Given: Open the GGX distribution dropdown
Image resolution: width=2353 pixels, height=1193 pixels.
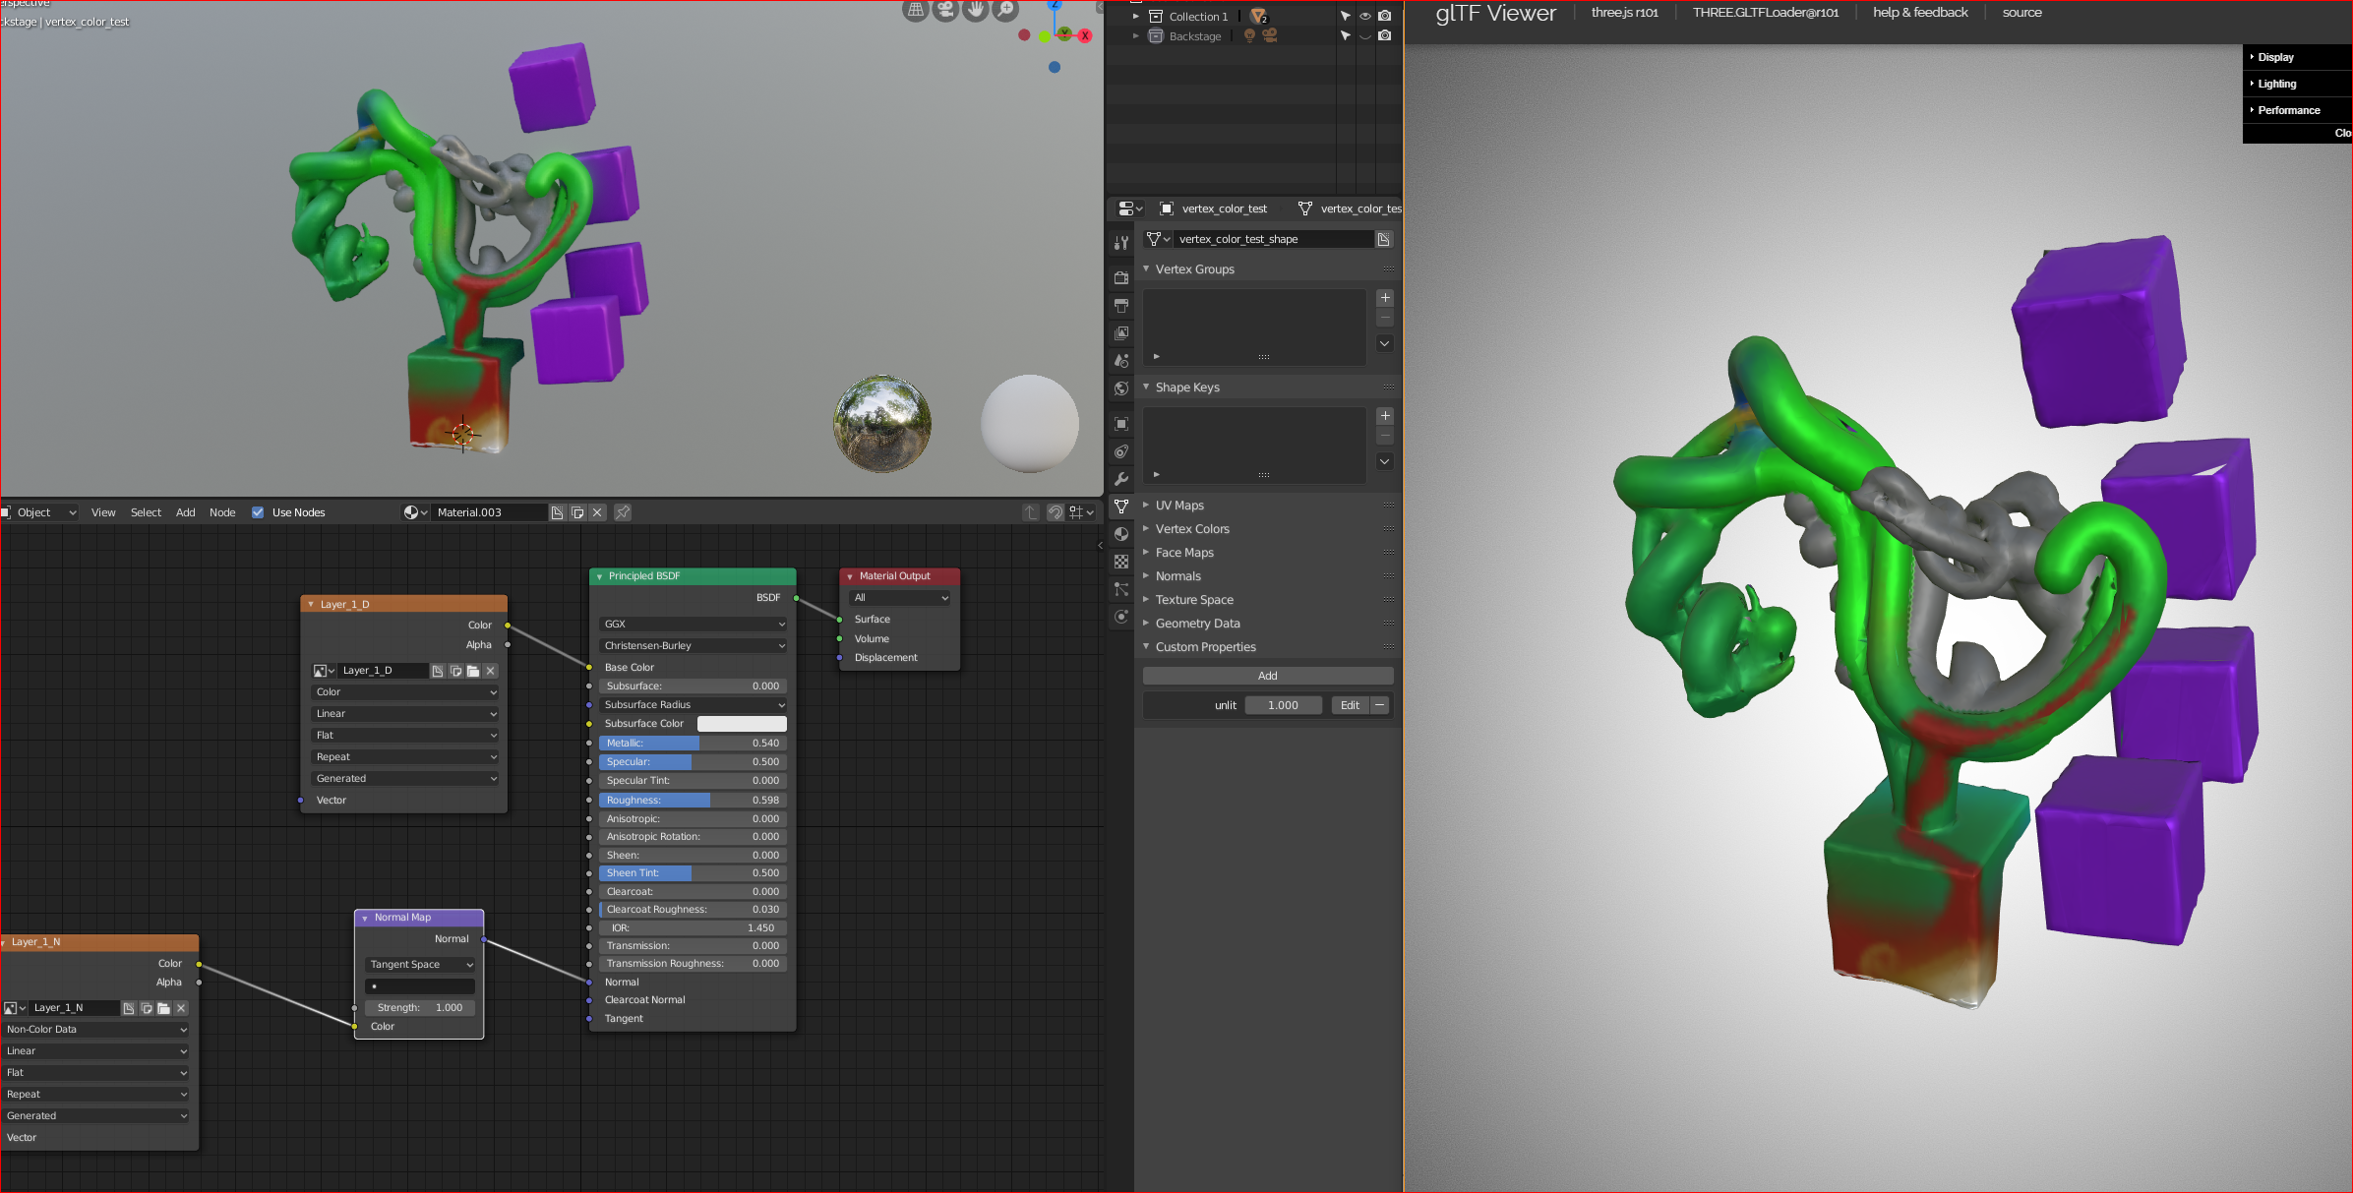Looking at the screenshot, I should point(692,624).
